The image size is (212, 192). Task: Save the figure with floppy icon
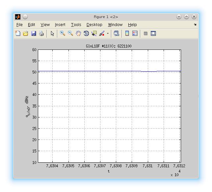34,33
